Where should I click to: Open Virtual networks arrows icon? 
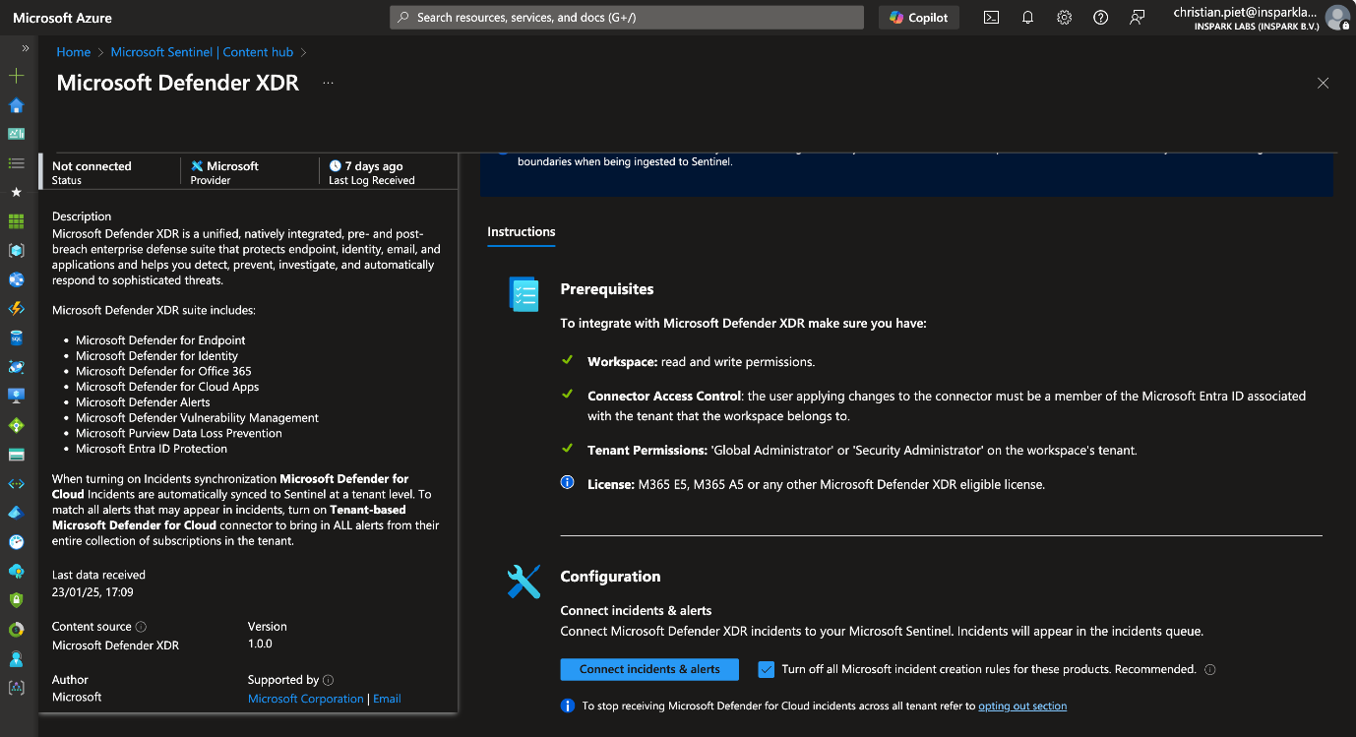(x=16, y=483)
